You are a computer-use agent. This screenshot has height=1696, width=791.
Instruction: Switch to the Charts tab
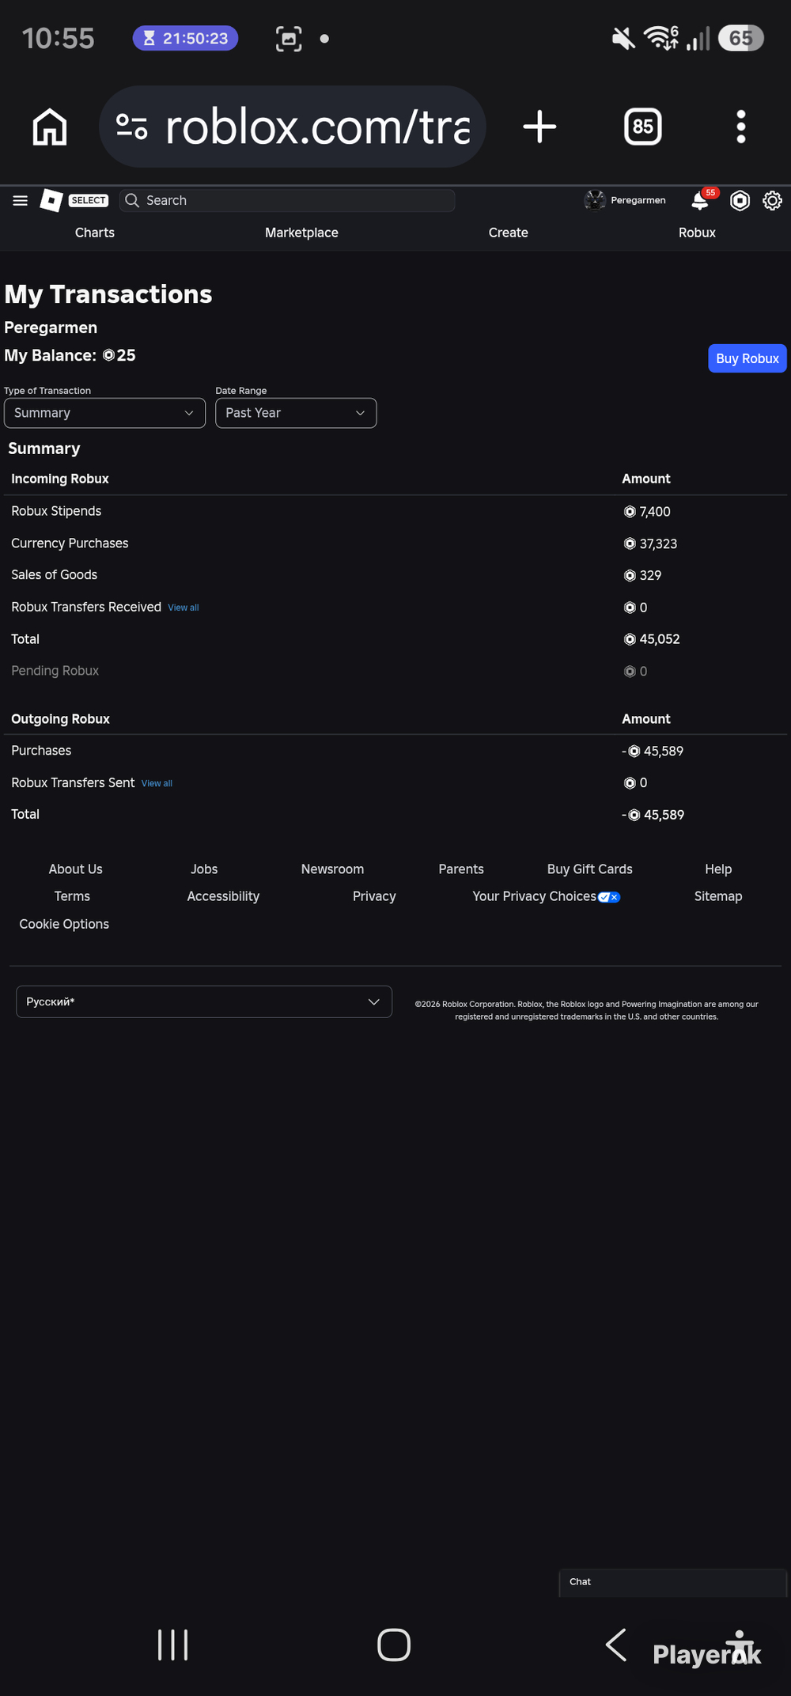click(x=95, y=233)
